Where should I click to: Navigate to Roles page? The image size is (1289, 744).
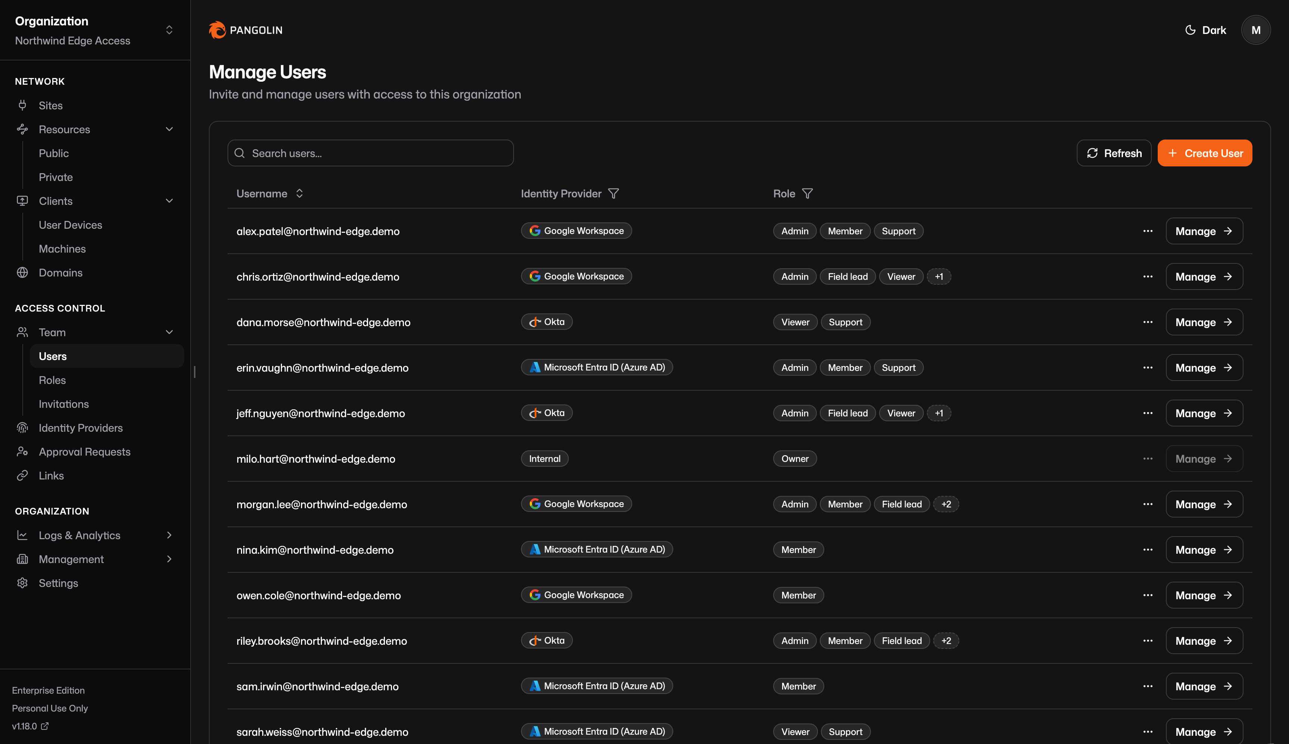pyautogui.click(x=52, y=380)
